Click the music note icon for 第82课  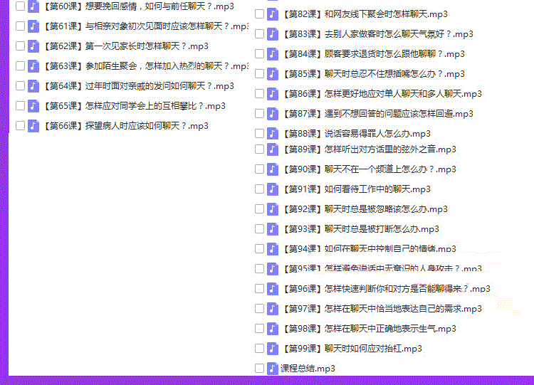[273, 14]
